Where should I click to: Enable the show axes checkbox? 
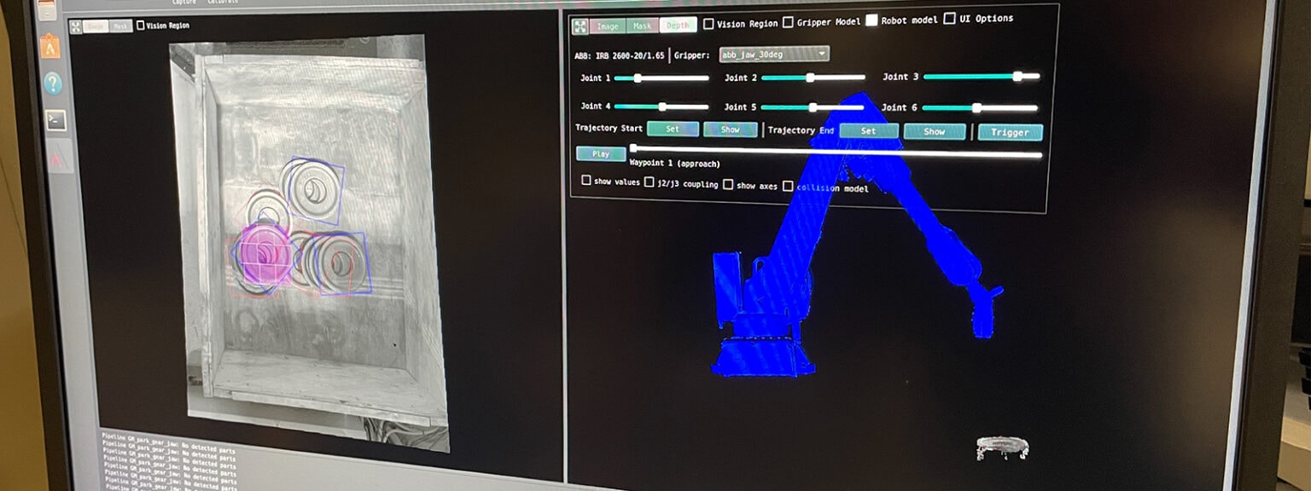(x=729, y=184)
